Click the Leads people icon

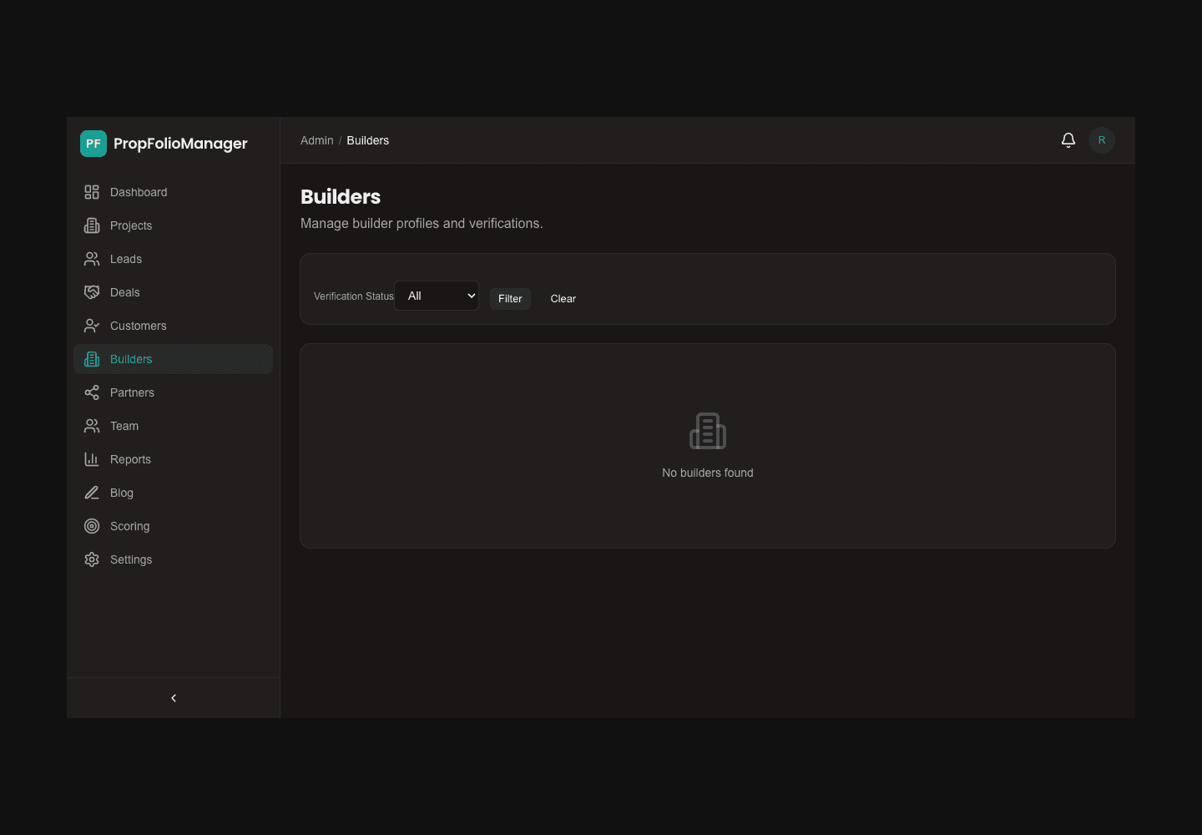click(92, 259)
